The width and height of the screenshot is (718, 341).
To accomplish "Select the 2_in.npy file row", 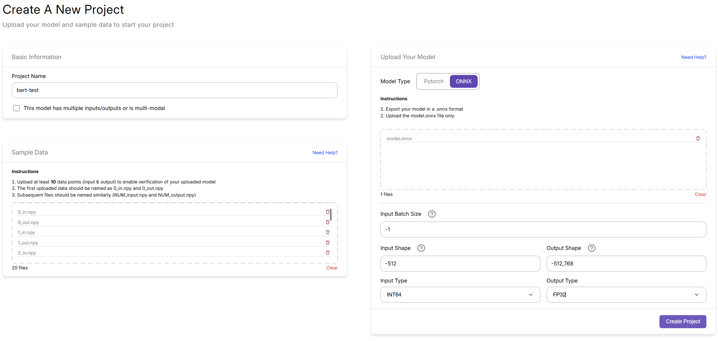I will pos(174,253).
